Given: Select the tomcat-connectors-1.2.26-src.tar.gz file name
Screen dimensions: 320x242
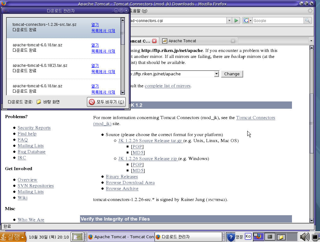Looking at the screenshot, I should (x=44, y=25).
